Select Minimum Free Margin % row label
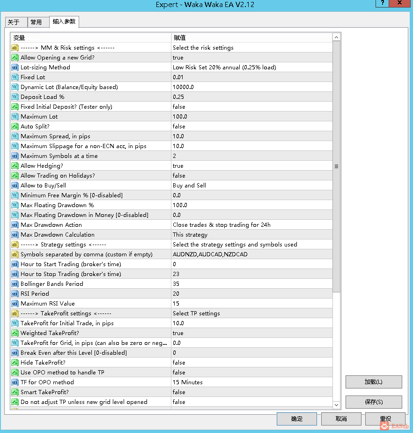413x433 pixels. [72, 195]
